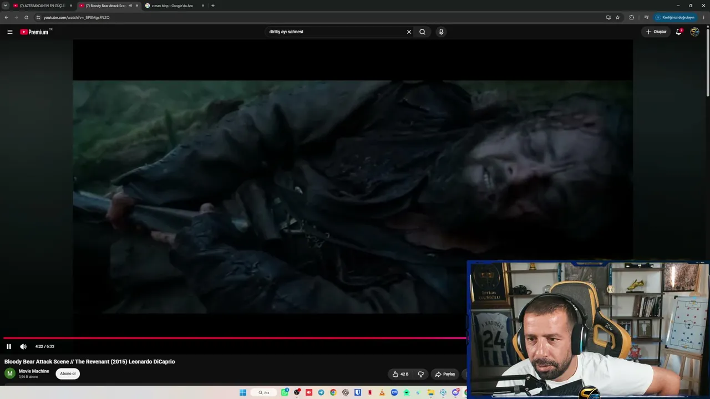Click the taskbar Ara search box
Image resolution: width=710 pixels, height=399 pixels.
point(264,392)
